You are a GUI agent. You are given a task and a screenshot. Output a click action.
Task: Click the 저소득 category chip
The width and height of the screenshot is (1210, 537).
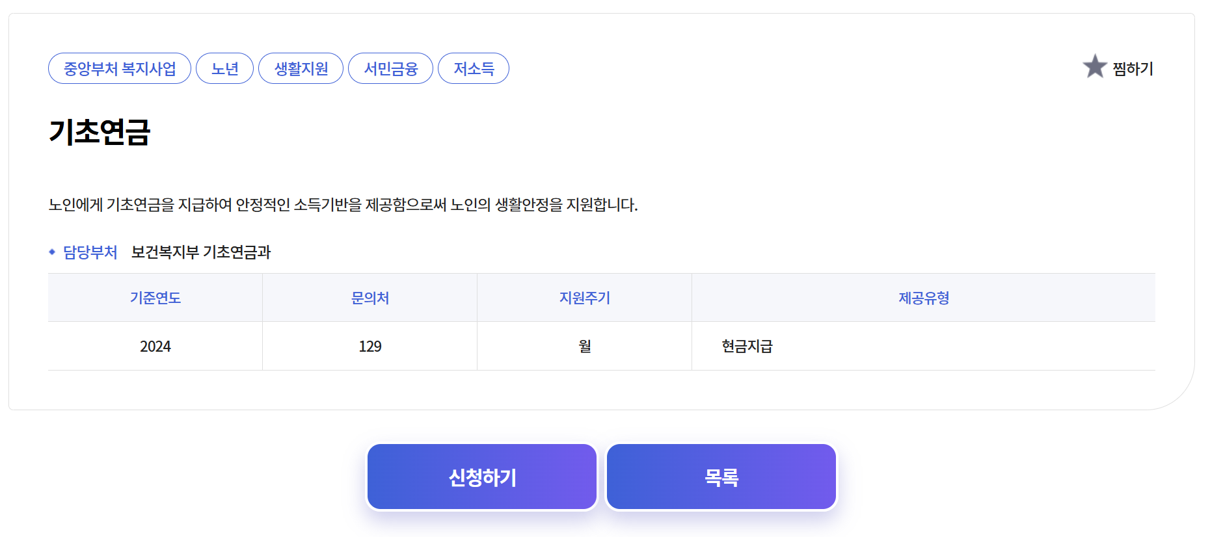coord(474,68)
